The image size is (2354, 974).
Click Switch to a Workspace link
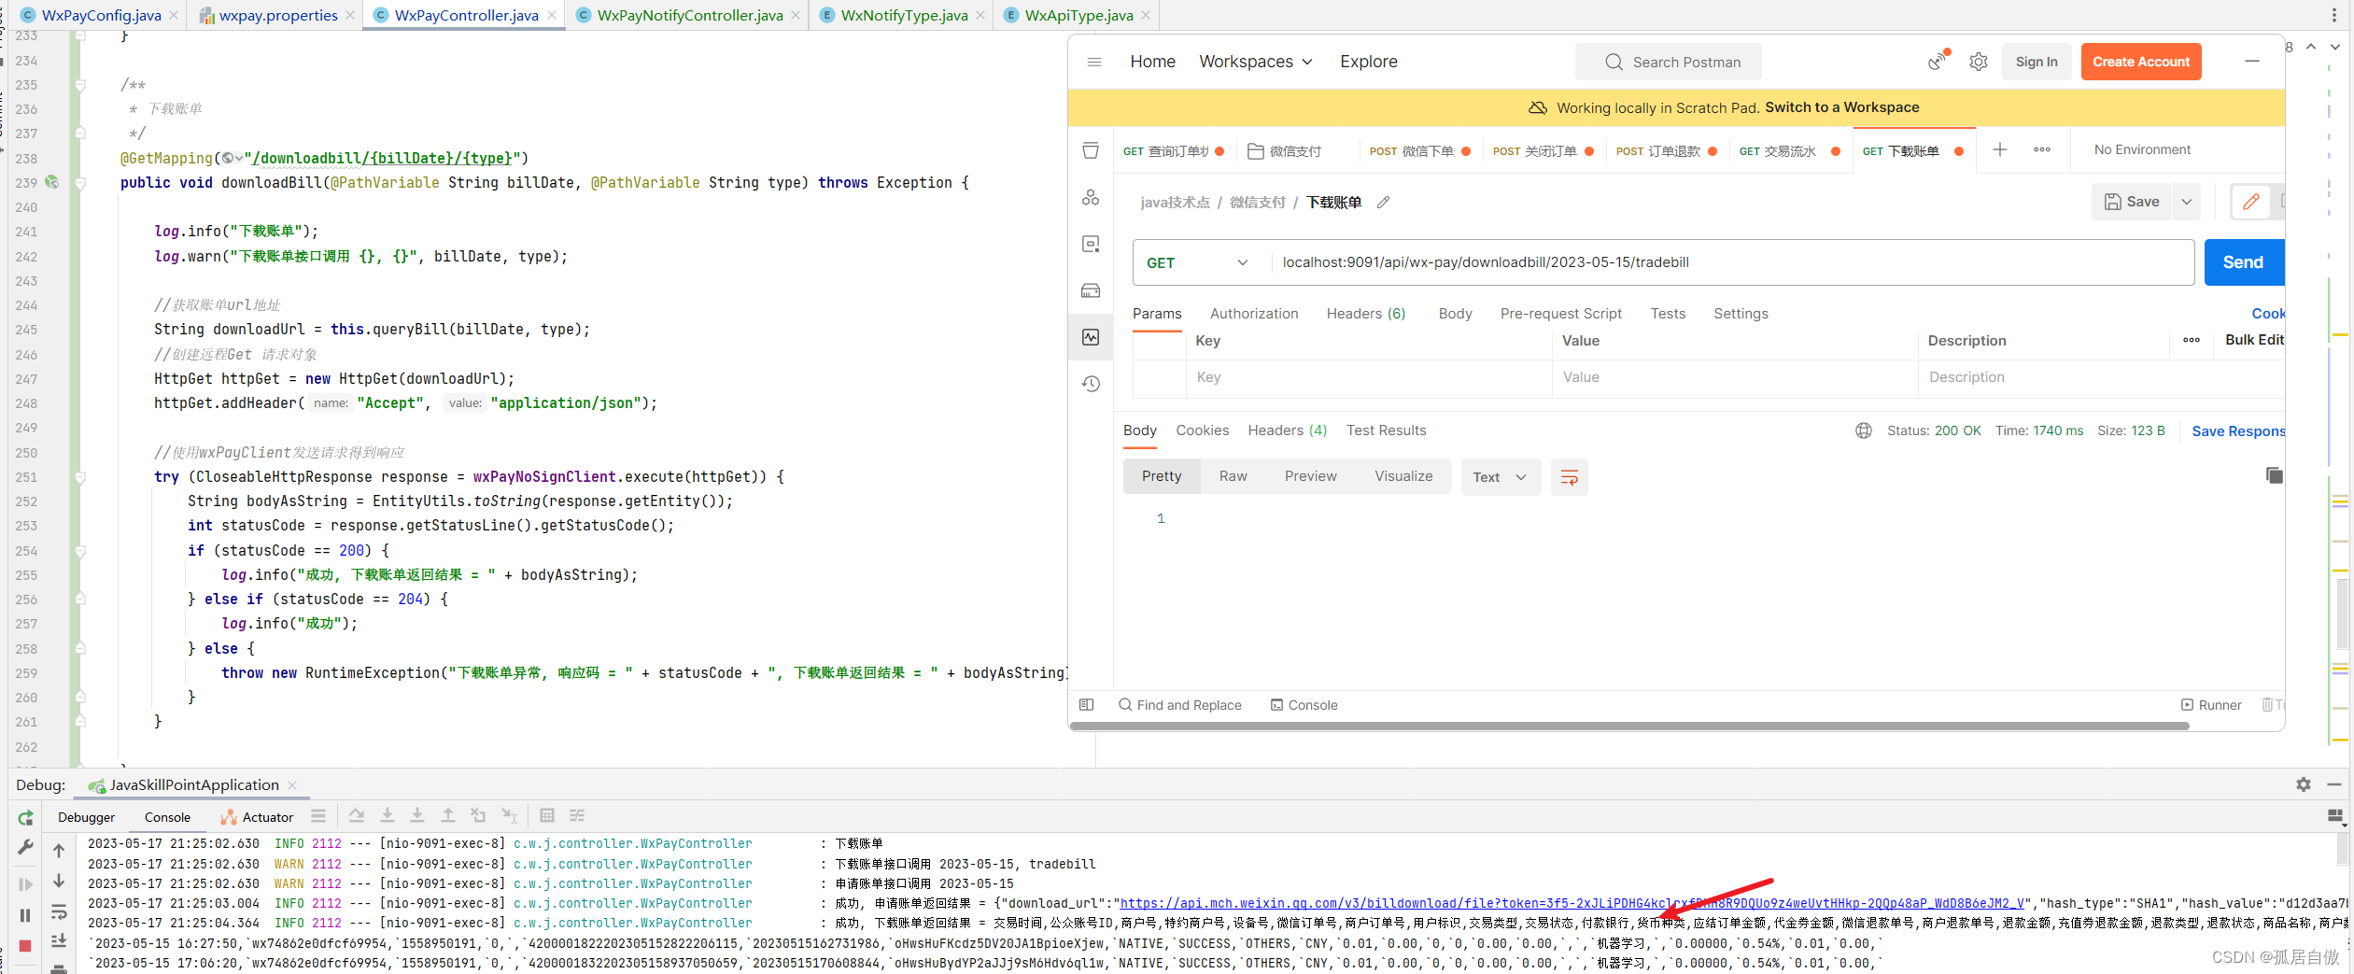1841,107
